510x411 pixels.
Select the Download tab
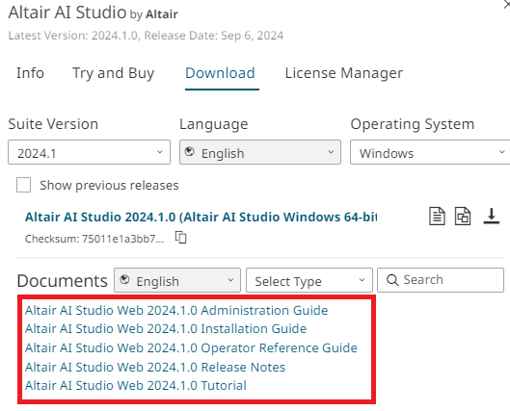[220, 73]
